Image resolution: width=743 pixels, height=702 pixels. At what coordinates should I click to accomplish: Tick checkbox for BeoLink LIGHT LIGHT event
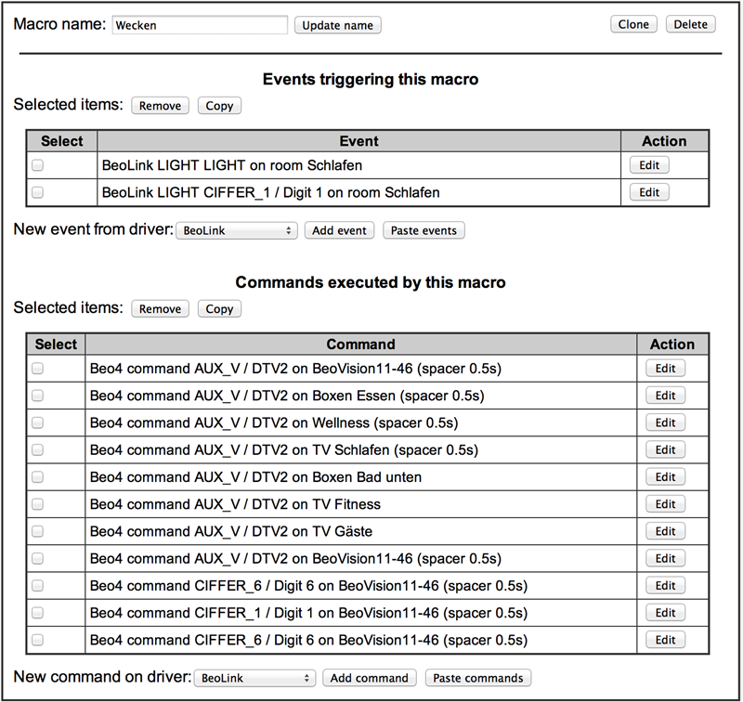[x=37, y=165]
